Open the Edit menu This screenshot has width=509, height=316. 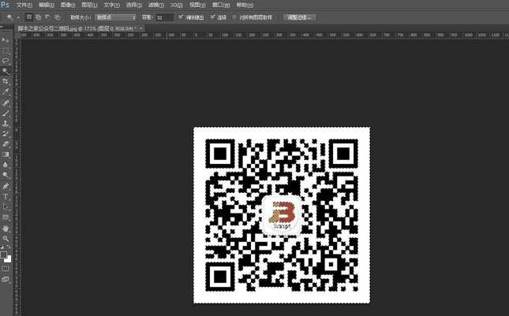(46, 5)
